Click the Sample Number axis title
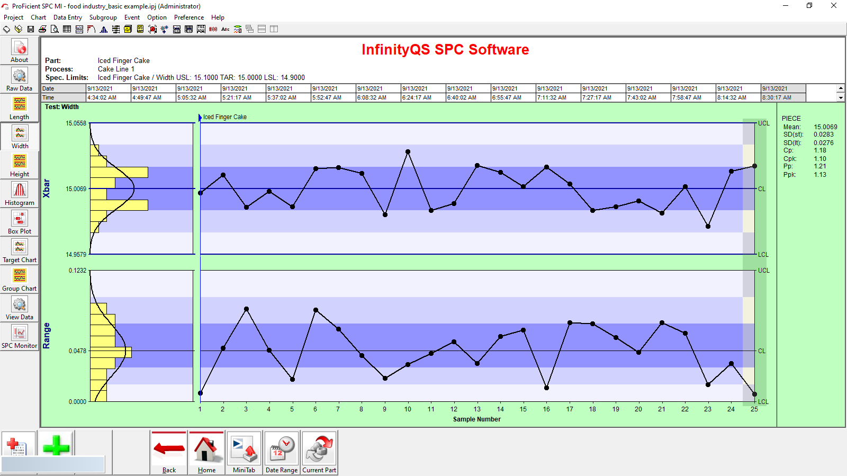847x476 pixels. pos(476,419)
